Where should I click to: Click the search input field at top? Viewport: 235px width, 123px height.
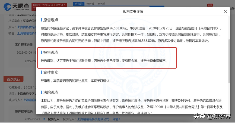111,7
